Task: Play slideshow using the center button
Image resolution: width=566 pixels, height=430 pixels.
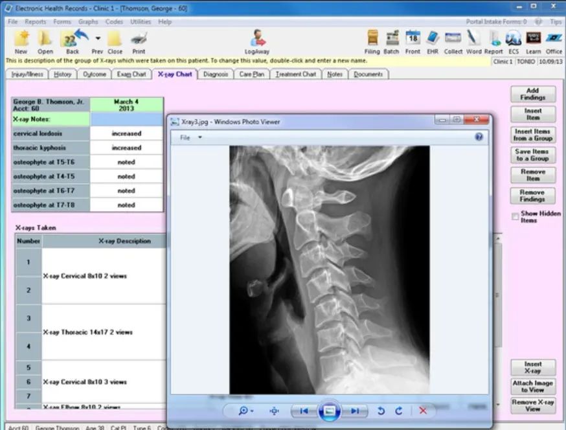Action: [329, 411]
